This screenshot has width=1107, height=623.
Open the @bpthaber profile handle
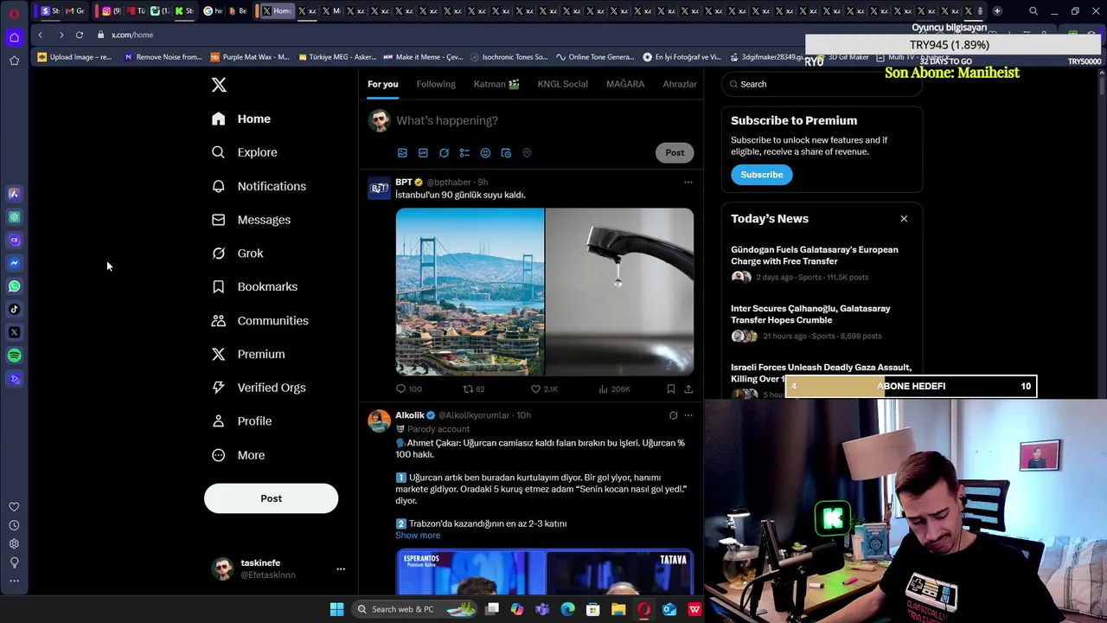click(450, 183)
